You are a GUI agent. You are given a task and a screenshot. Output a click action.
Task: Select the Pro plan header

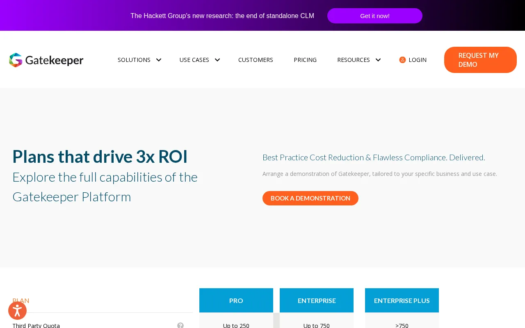point(236,301)
